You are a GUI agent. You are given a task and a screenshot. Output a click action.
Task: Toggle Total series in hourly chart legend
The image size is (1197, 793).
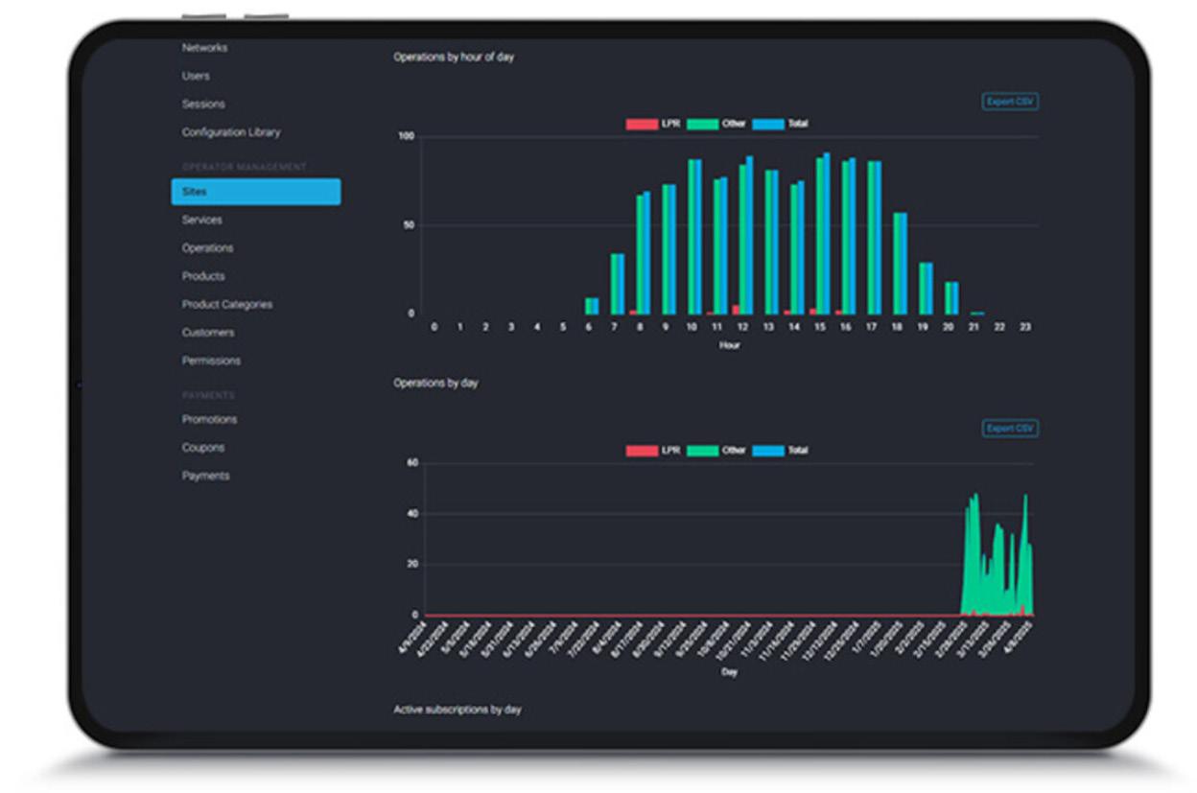780,124
